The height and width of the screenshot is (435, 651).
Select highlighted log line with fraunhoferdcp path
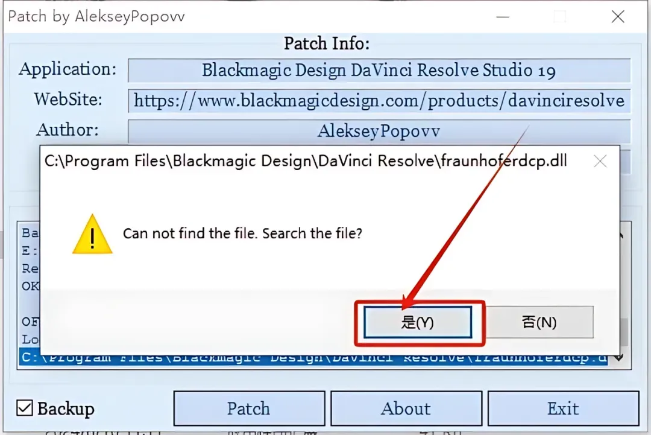tap(313, 358)
